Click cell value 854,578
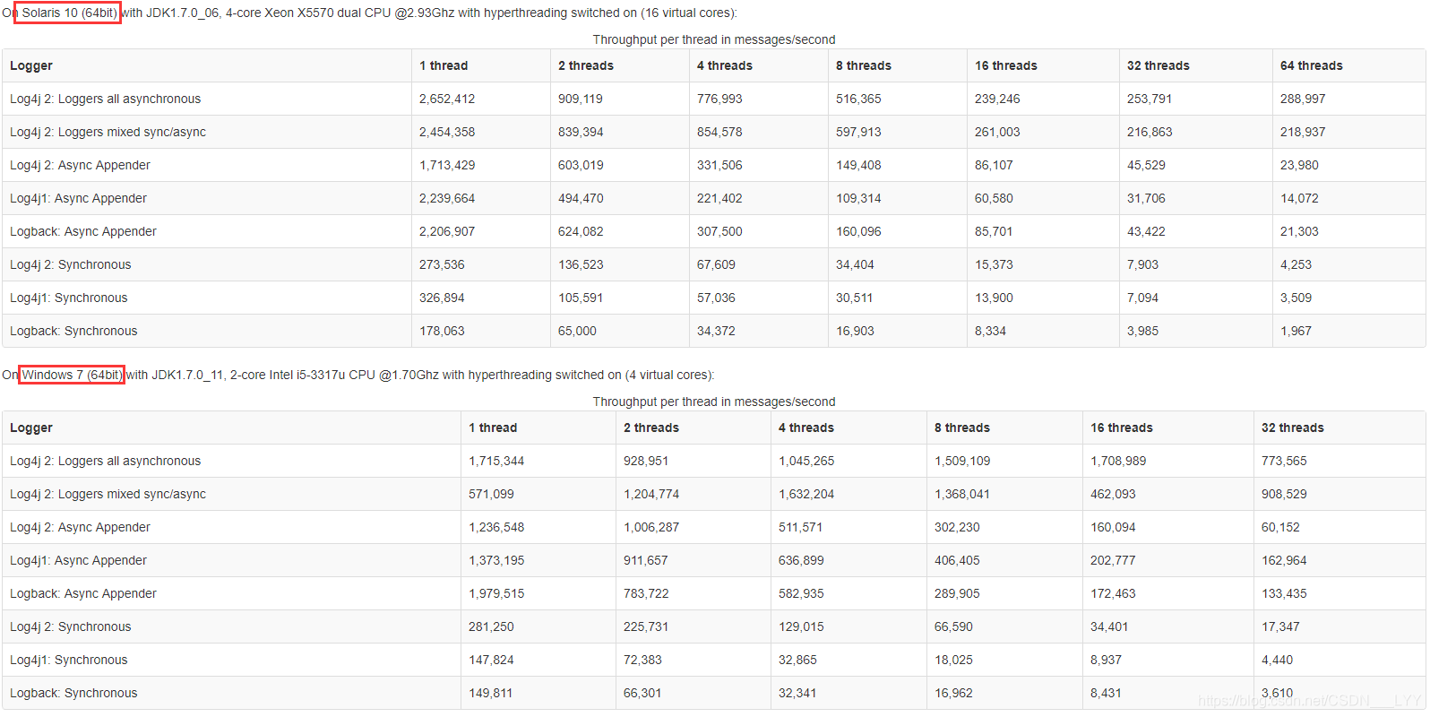1430x717 pixels. (x=719, y=132)
